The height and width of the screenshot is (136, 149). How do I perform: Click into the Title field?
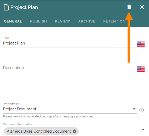click(70, 43)
